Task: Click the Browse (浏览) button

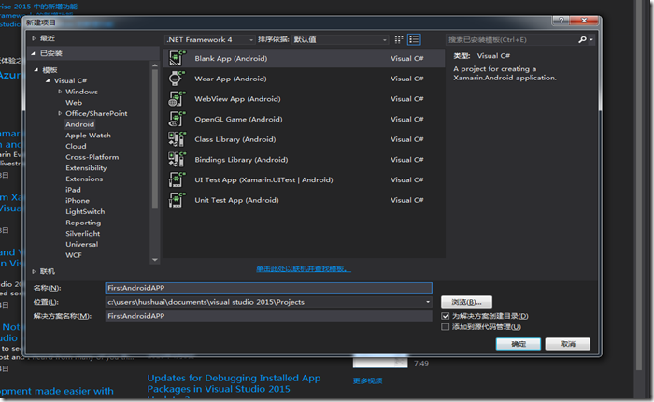Action: click(466, 302)
